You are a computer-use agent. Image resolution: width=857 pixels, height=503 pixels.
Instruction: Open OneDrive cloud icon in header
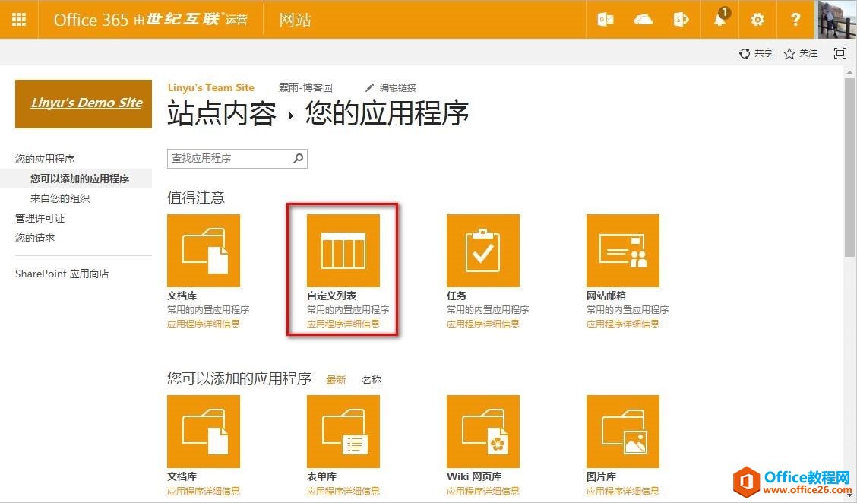click(x=644, y=20)
